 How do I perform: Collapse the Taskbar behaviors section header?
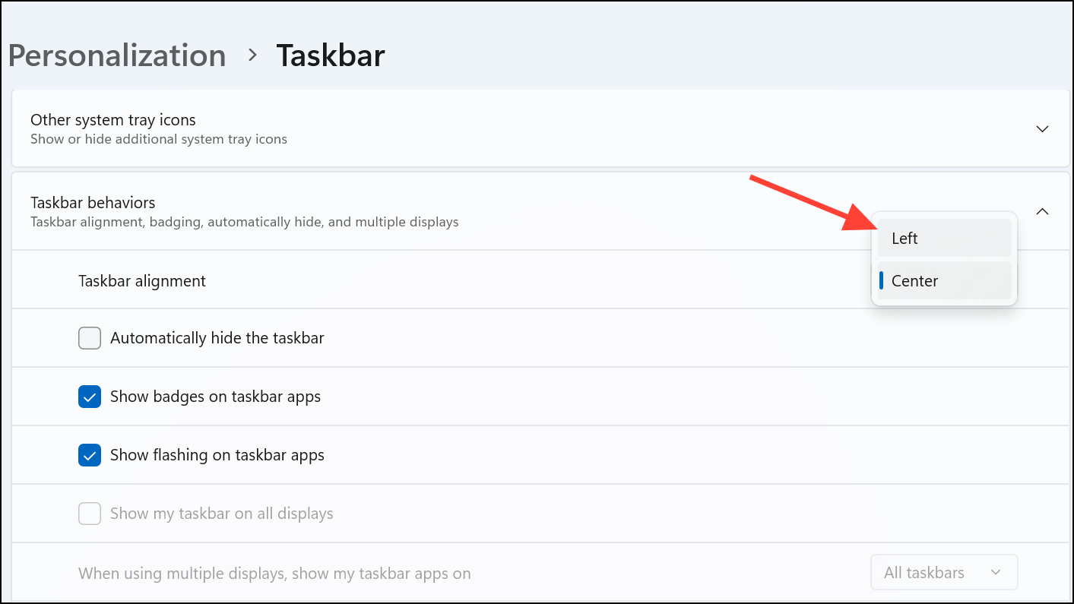click(x=540, y=212)
